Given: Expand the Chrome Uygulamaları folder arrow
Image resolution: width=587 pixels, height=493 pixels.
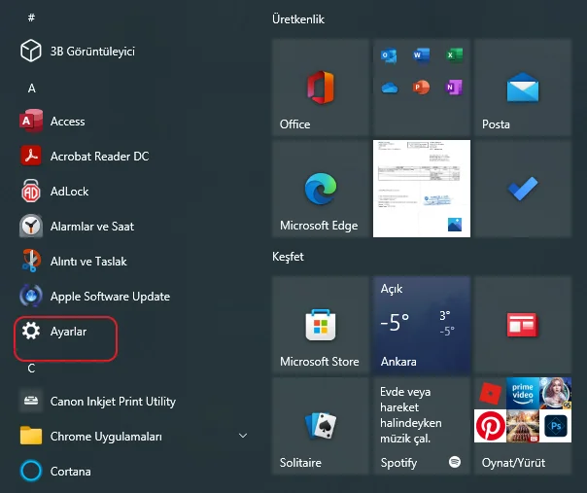Looking at the screenshot, I should point(242,437).
